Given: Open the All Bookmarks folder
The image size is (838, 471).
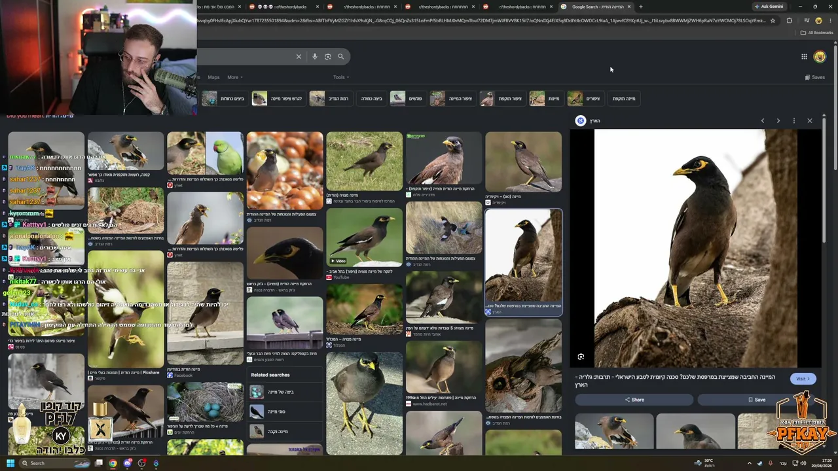Looking at the screenshot, I should click(x=817, y=33).
